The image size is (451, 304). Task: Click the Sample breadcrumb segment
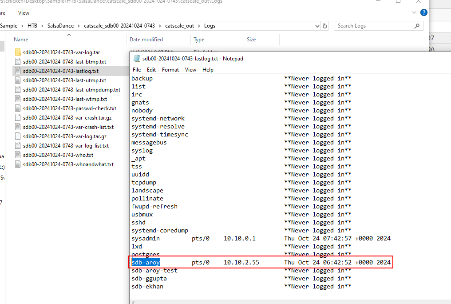(x=8, y=26)
